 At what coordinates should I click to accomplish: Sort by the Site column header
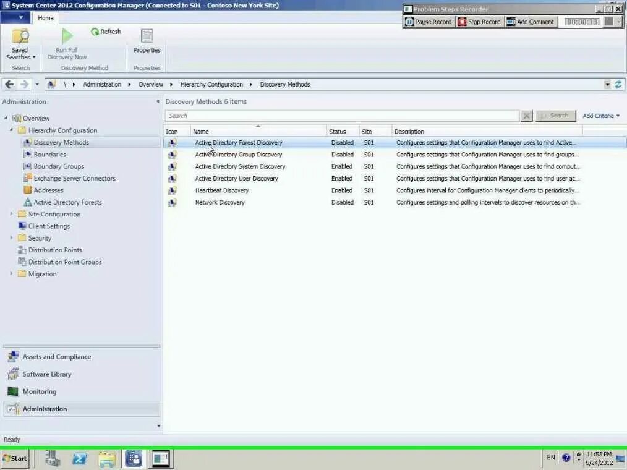[375, 131]
